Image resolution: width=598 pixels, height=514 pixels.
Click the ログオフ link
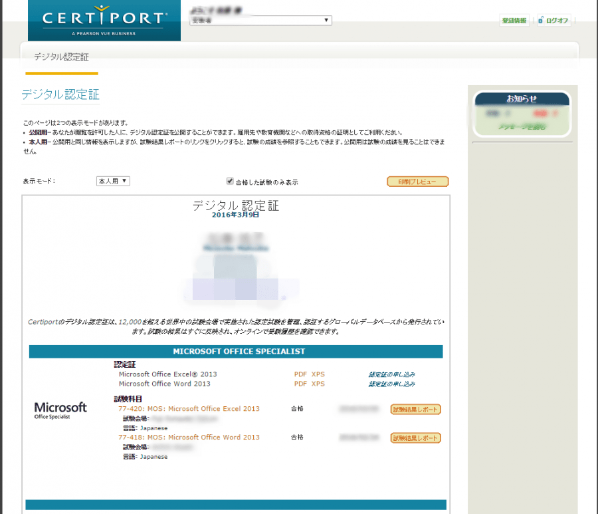pyautogui.click(x=557, y=21)
